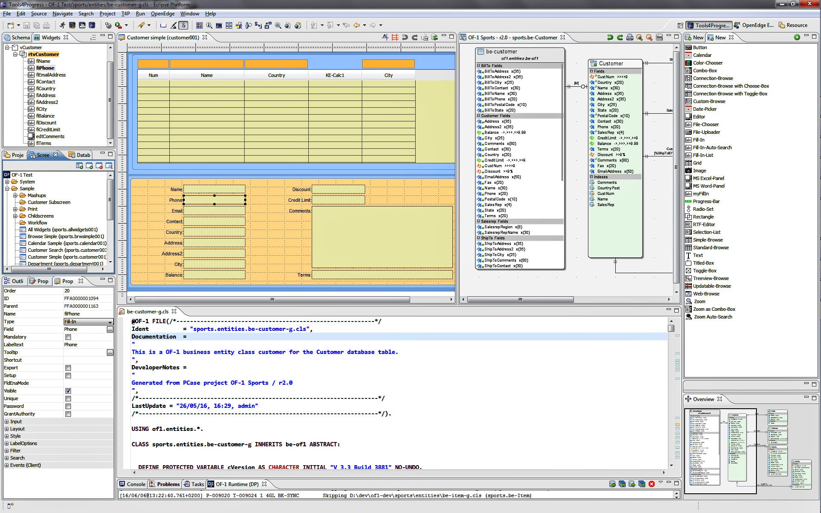This screenshot has width=821, height=513.
Task: Enable the Mandatory checkbox for fiPhone
Action: pos(68,337)
